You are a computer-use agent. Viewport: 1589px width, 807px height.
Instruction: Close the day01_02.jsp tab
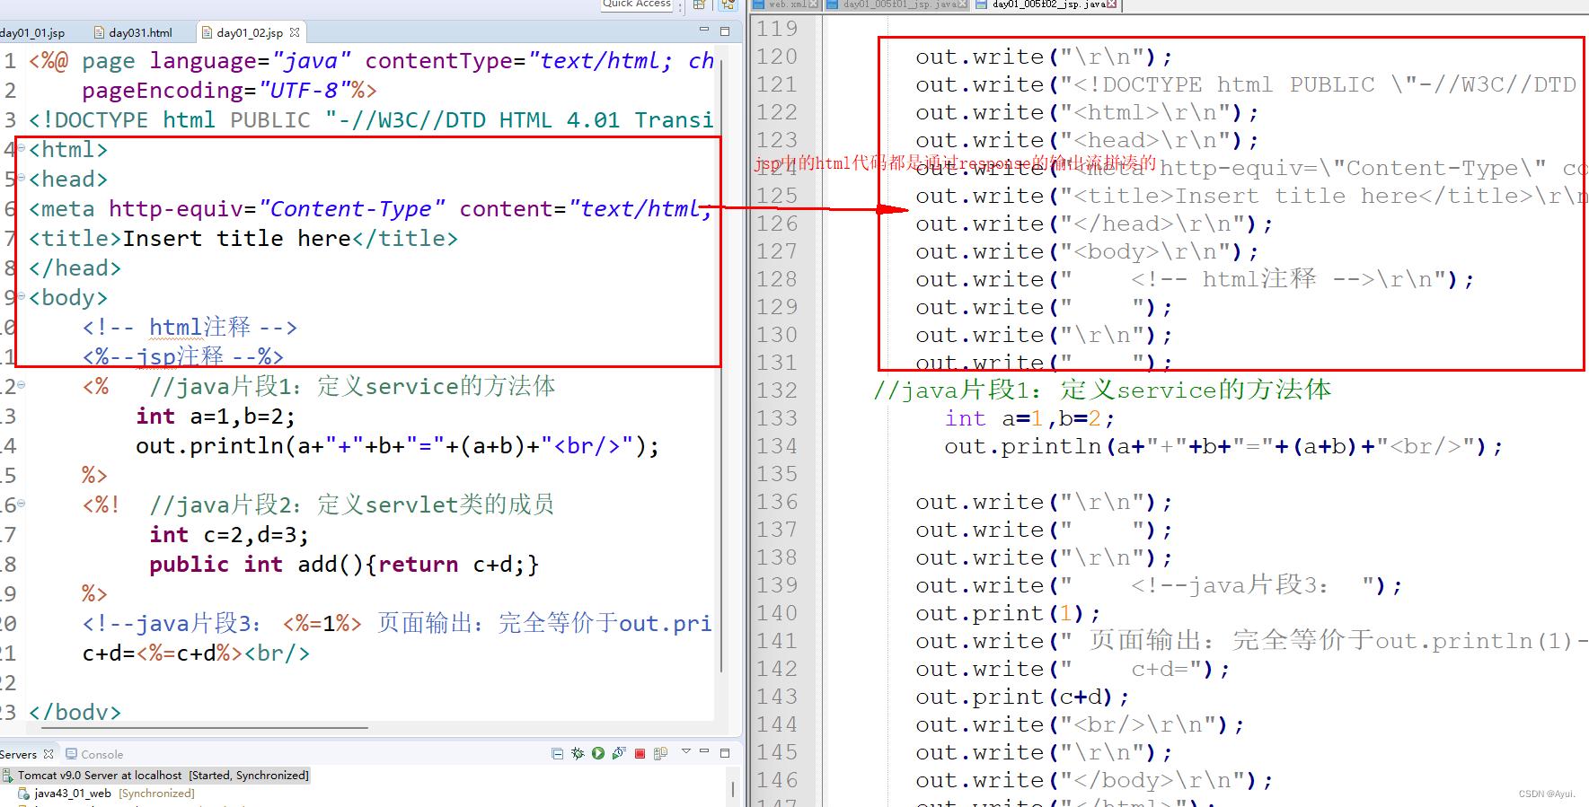point(295,32)
